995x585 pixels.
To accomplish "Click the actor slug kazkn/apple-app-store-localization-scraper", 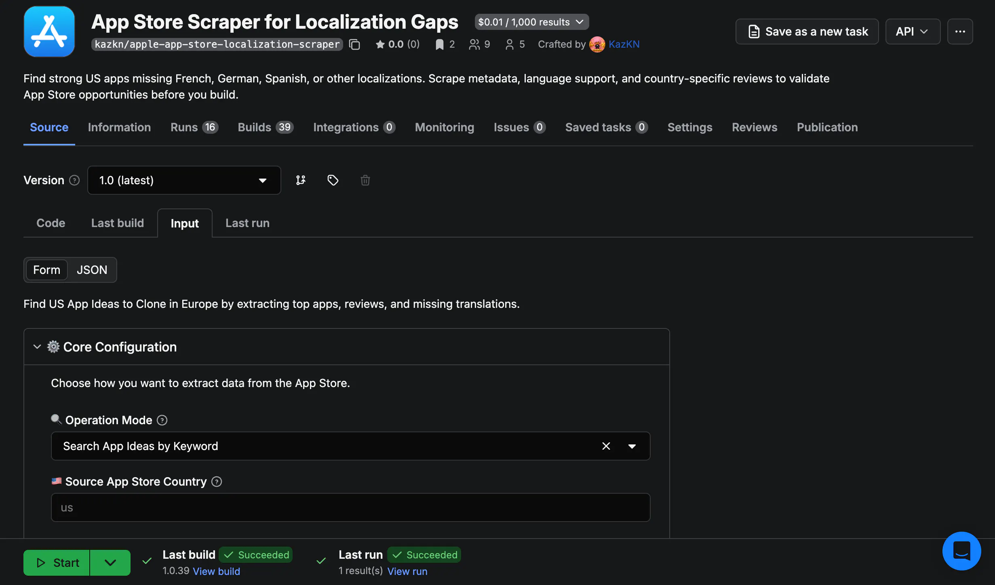I will point(217,44).
